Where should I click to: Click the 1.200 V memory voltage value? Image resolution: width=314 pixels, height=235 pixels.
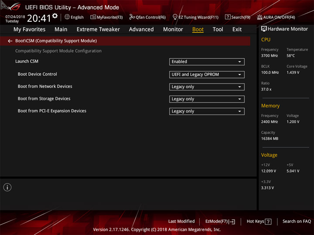[293, 122]
